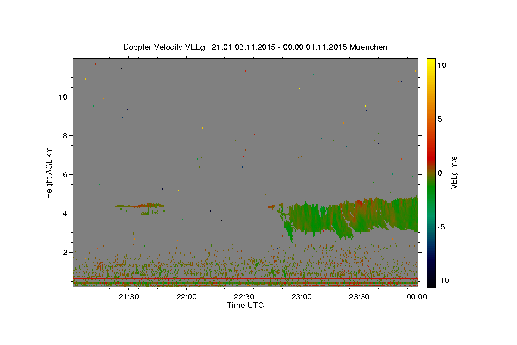This screenshot has width=517, height=345.
Task: Click the height axis label '8'
Action: pyautogui.click(x=65, y=135)
